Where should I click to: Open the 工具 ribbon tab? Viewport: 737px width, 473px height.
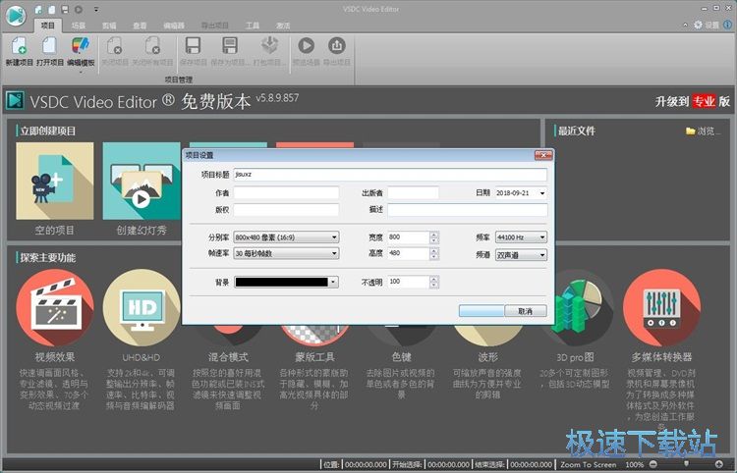pos(253,25)
